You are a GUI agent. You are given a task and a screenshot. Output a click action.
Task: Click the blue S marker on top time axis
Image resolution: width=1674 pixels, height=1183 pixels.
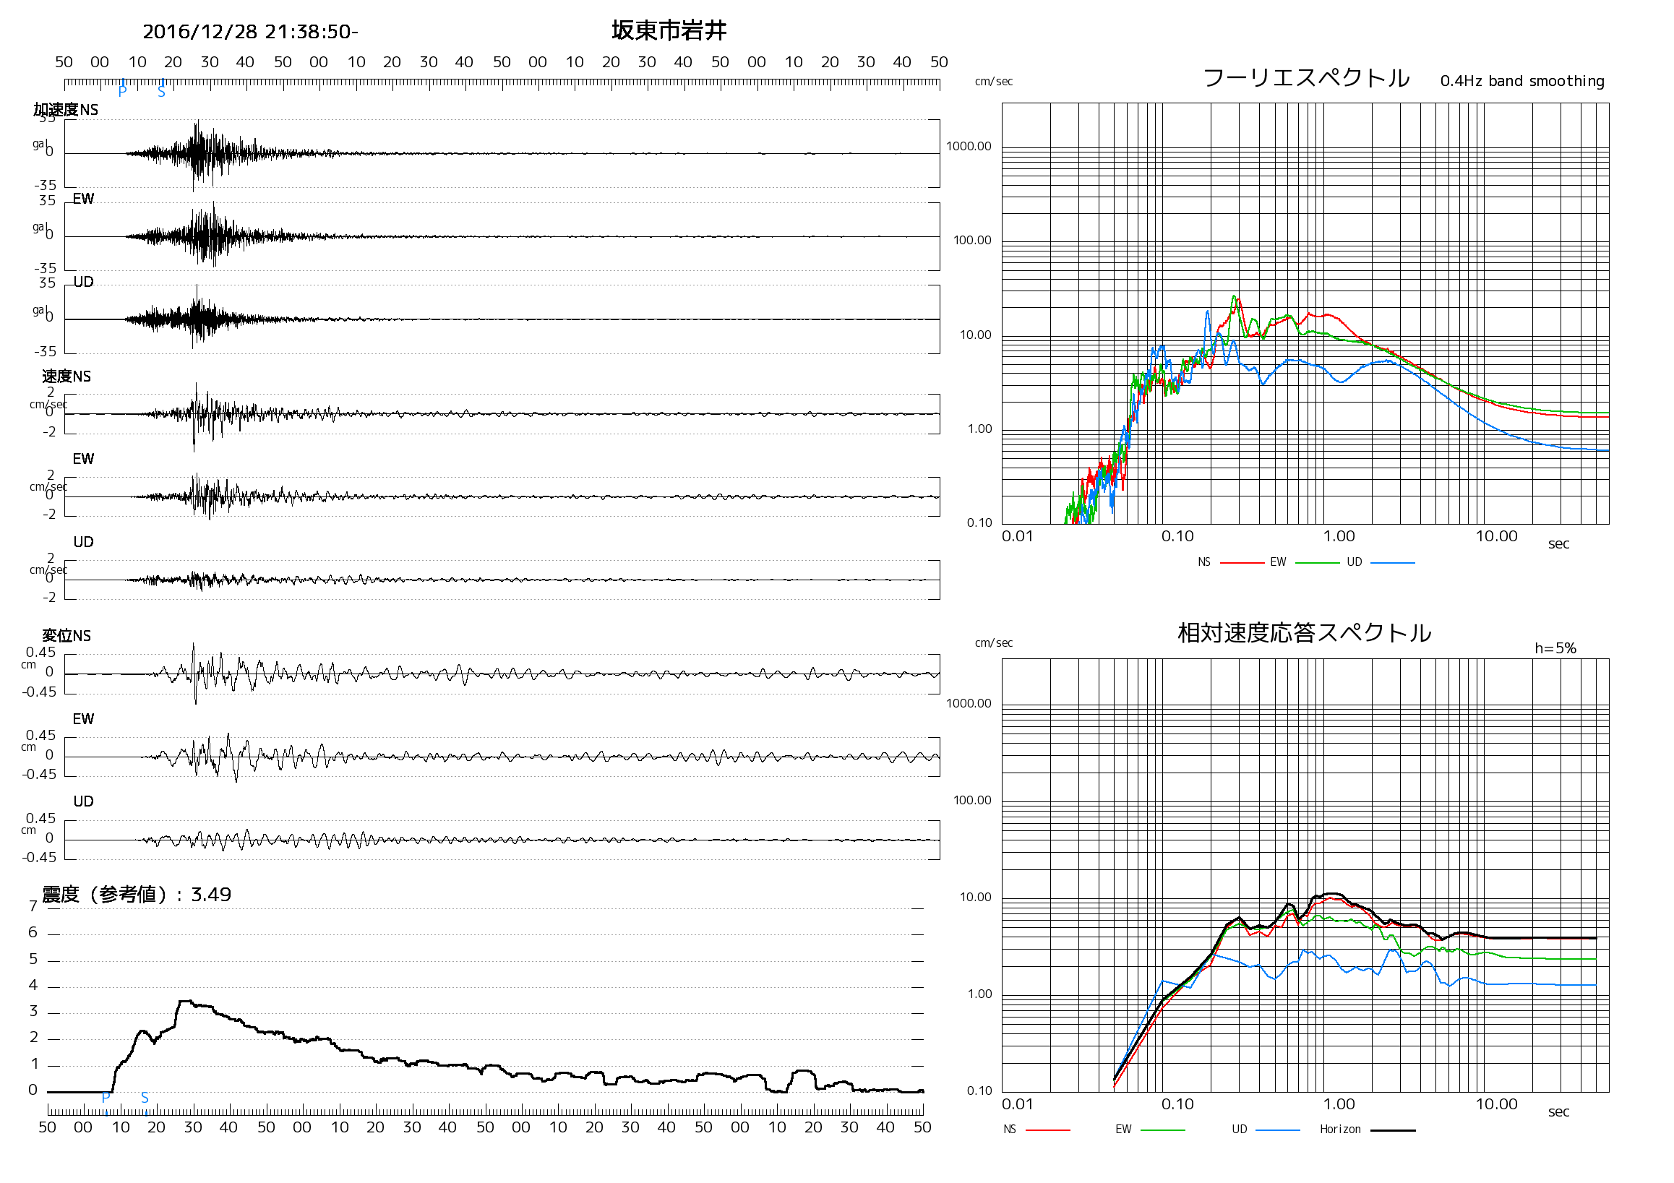click(161, 92)
